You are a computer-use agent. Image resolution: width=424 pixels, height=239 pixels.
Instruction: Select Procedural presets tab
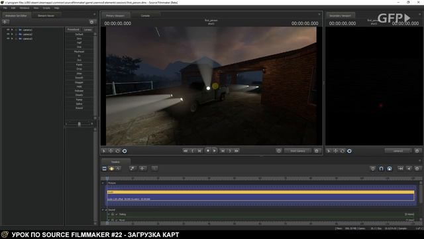pyautogui.click(x=73, y=29)
